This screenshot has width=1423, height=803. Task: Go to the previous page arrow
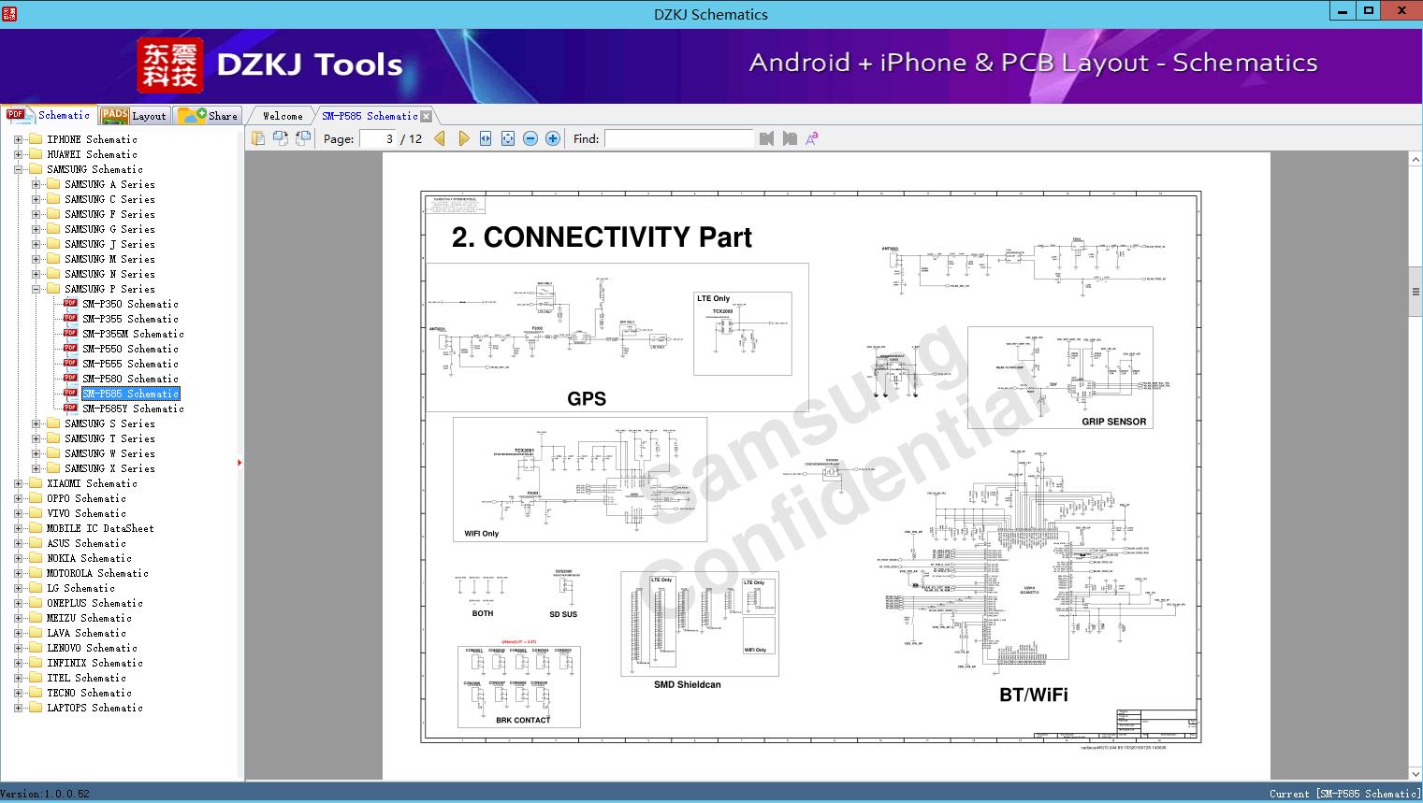pos(440,138)
